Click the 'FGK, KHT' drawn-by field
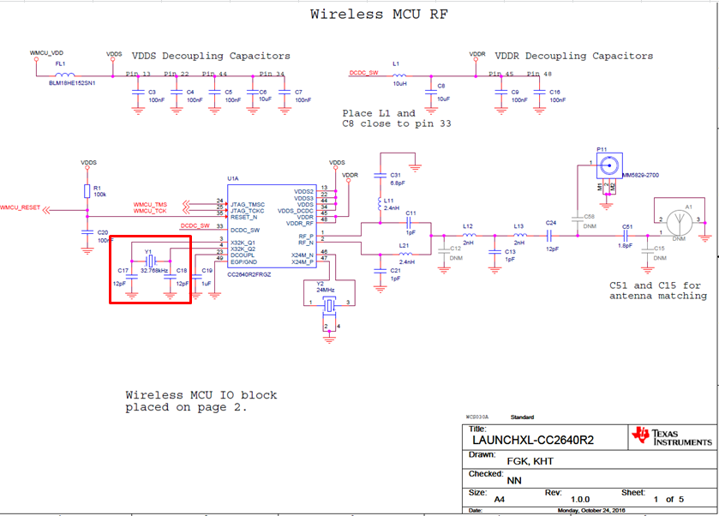Viewport: 719px width, 516px height. [x=530, y=461]
